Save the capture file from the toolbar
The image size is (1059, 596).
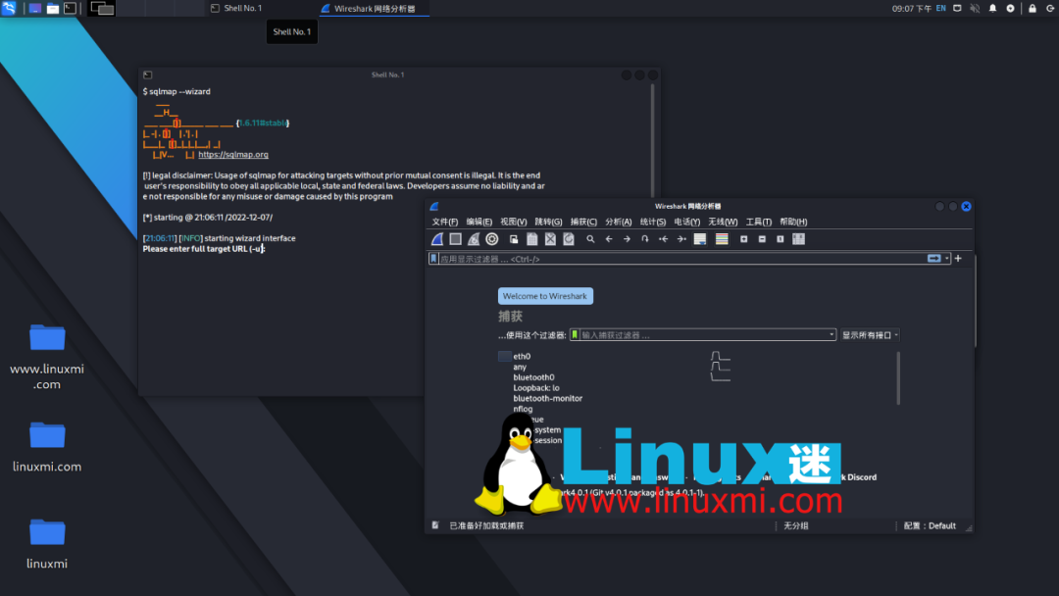532,239
